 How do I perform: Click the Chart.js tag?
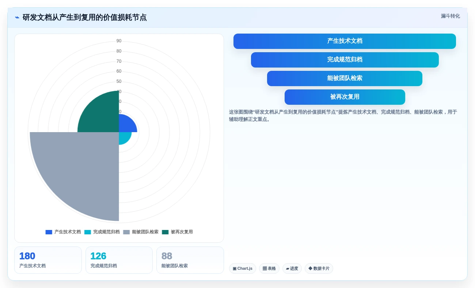click(x=243, y=269)
